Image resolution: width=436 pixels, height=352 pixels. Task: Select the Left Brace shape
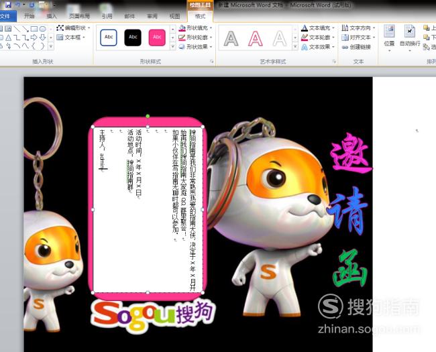34,46
